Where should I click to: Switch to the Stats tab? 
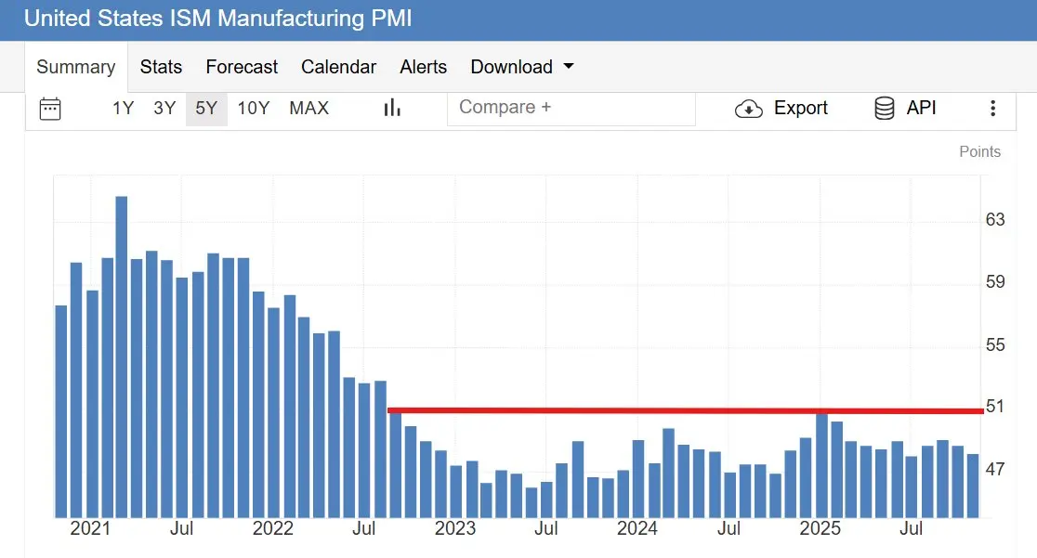161,67
